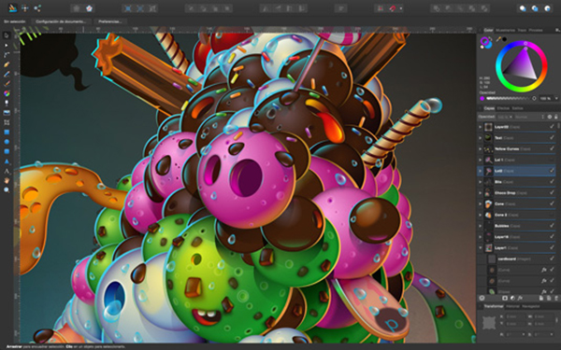Click the transform anchor point selector
This screenshot has width=561, height=350.
click(488, 323)
